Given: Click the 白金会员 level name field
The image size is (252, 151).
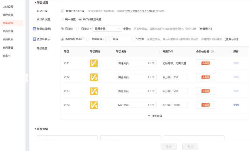Looking at the screenshot, I should click(x=136, y=91).
